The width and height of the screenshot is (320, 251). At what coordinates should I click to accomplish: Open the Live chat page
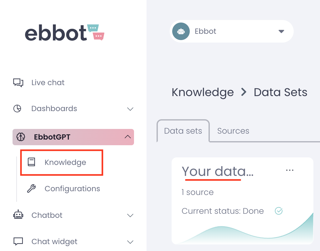click(x=48, y=83)
